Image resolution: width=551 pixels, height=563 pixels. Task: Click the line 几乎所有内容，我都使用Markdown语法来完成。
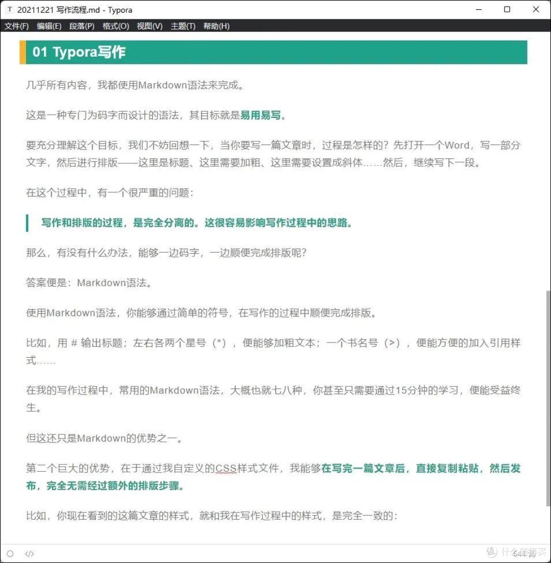pyautogui.click(x=135, y=85)
